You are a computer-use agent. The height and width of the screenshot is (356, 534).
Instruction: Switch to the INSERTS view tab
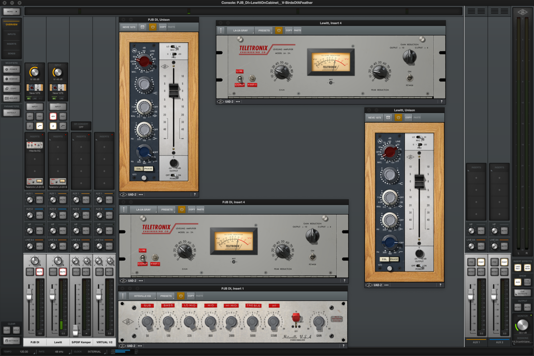click(x=11, y=44)
